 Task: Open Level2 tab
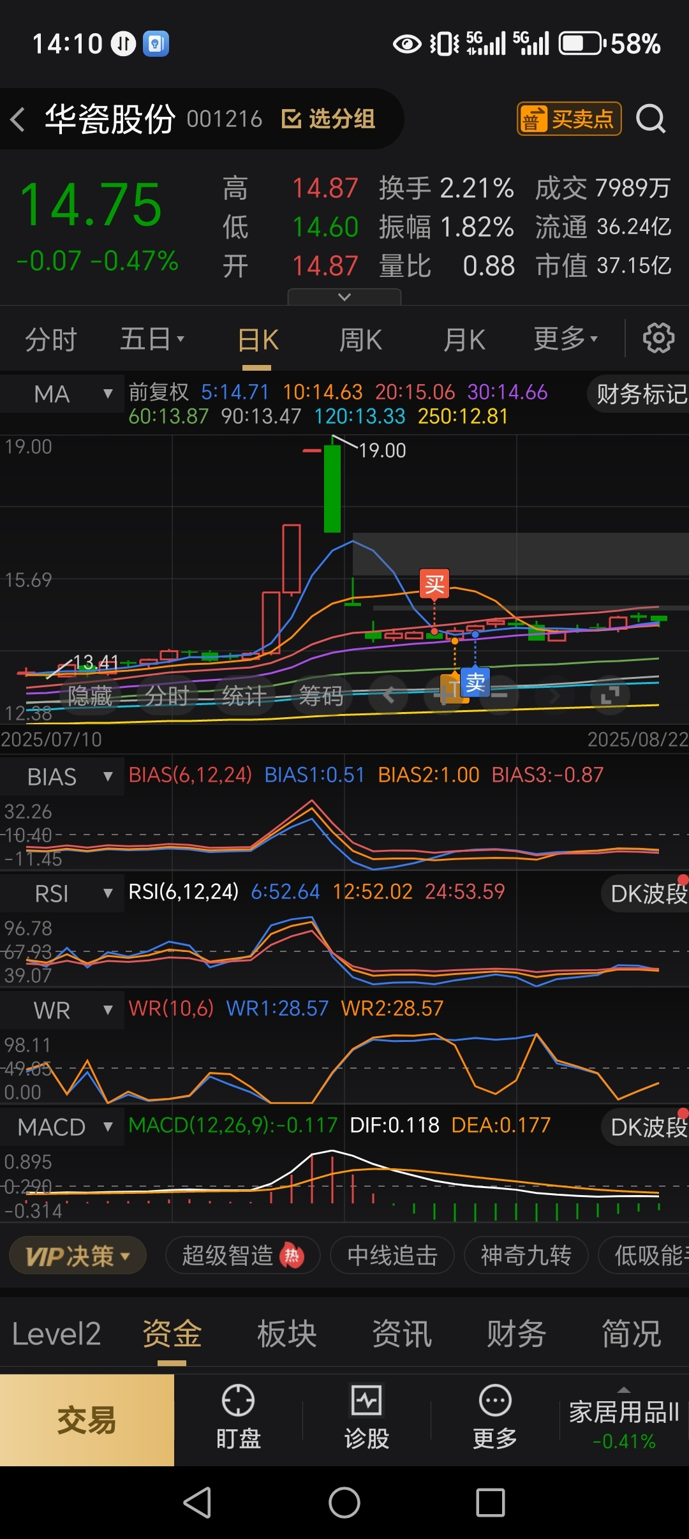(x=57, y=1334)
